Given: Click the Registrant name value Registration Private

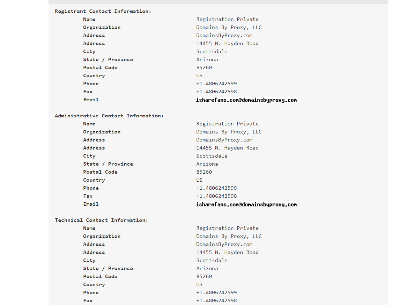Looking at the screenshot, I should [x=227, y=19].
